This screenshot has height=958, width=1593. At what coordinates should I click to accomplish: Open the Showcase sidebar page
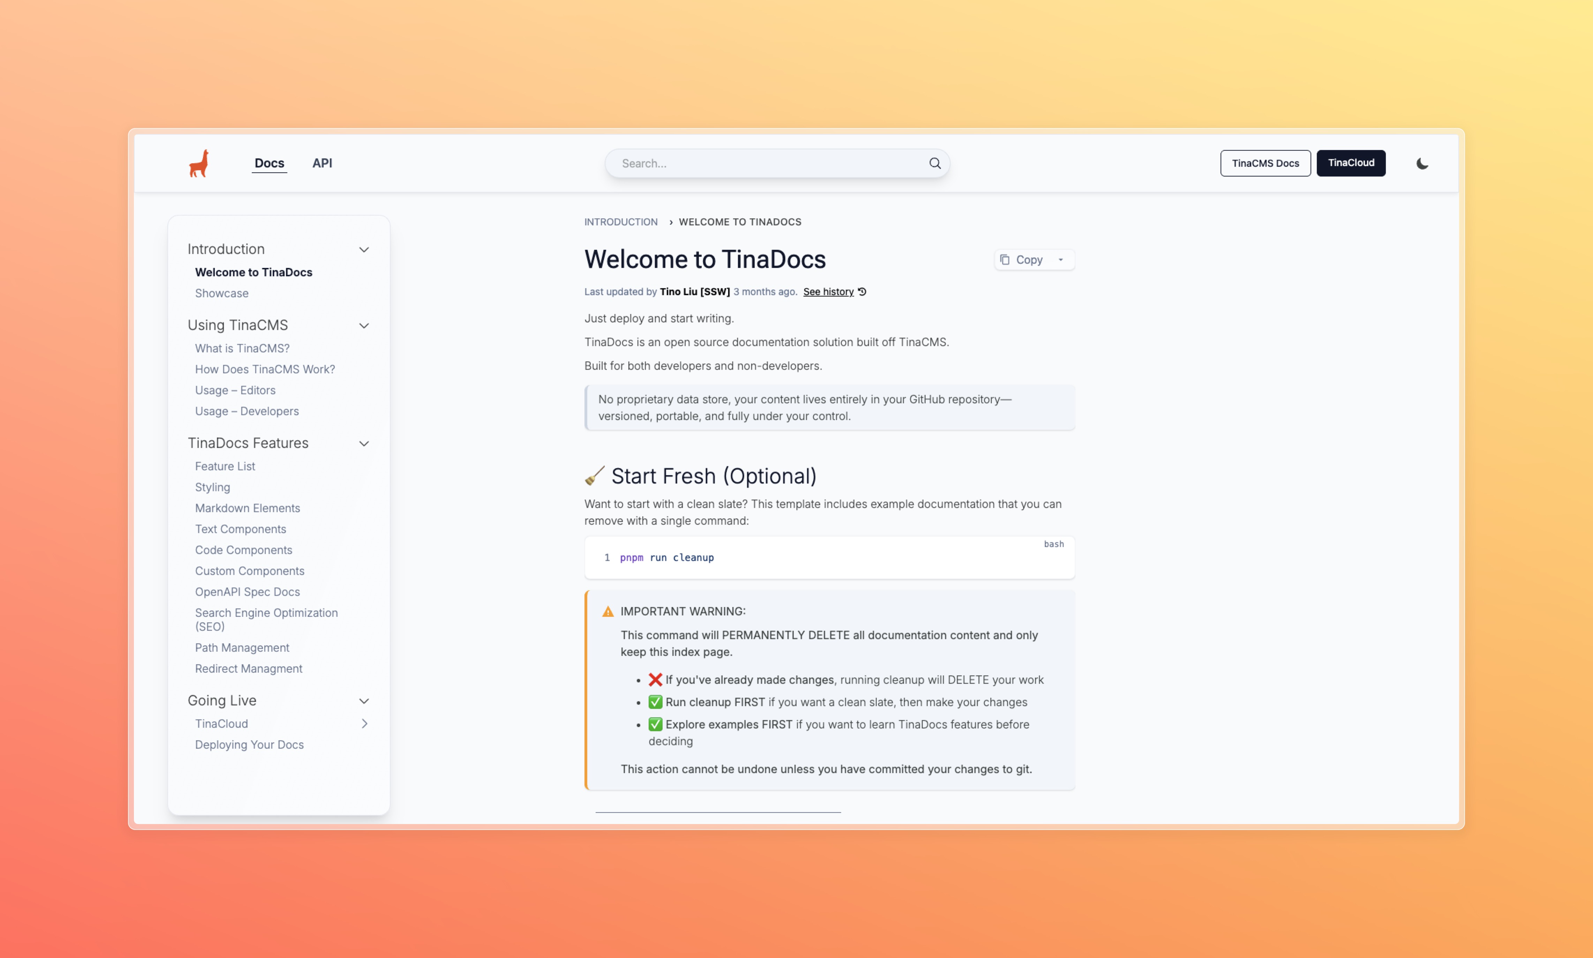point(221,293)
